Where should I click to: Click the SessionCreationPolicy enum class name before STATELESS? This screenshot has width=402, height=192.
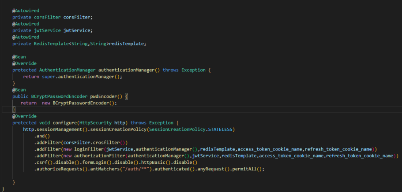(177, 129)
